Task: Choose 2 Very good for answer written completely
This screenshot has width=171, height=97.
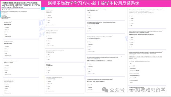Action: click(87, 67)
